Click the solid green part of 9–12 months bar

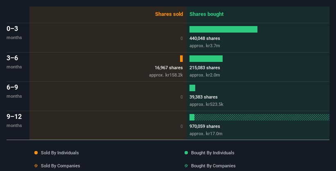[192, 117]
